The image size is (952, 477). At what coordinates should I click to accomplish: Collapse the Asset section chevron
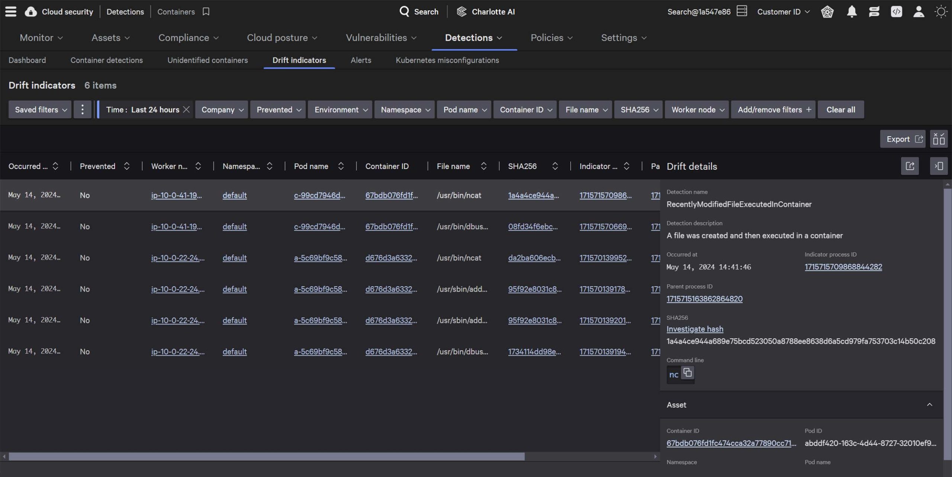(930, 404)
